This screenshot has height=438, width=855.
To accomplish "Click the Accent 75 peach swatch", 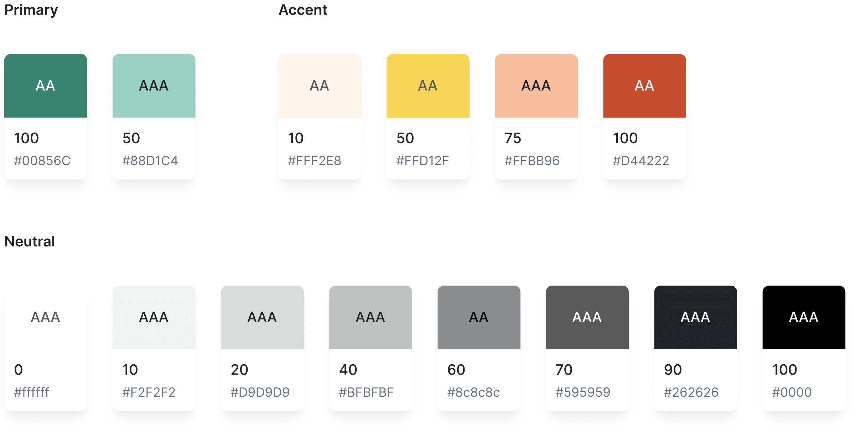I will (536, 86).
